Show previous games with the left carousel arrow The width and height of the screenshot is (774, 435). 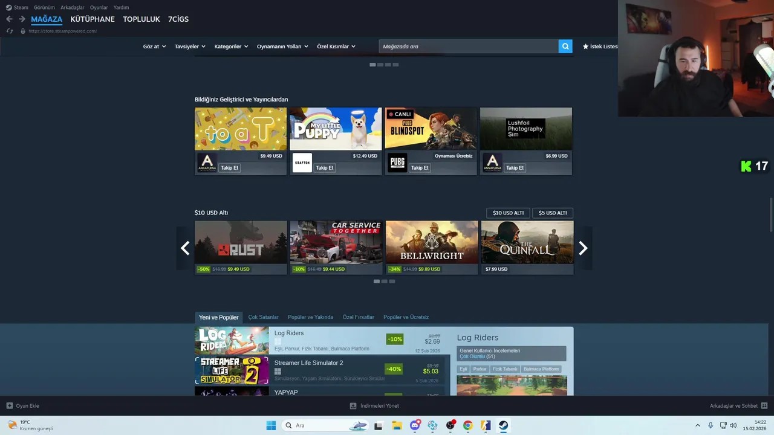(x=185, y=248)
